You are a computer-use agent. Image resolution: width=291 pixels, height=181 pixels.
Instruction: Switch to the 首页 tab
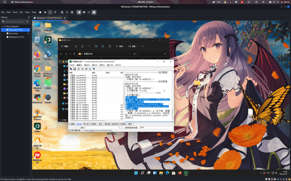[130, 124]
